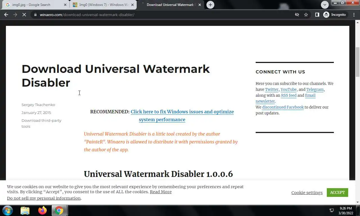Open the Read More cookie link

coord(161,192)
